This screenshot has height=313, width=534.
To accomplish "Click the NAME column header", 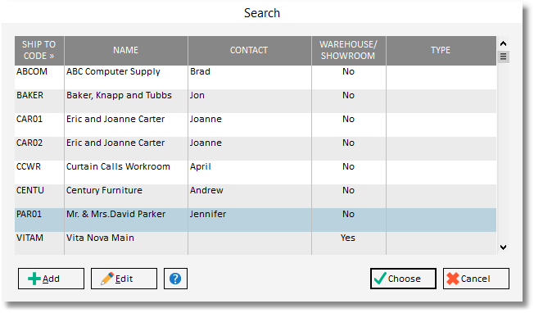I will pos(126,51).
